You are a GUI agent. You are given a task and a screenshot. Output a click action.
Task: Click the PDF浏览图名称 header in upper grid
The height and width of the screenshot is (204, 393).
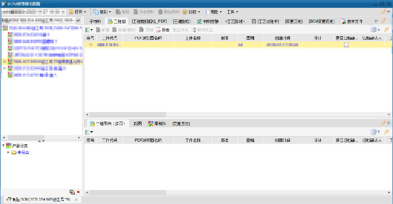tap(148, 38)
